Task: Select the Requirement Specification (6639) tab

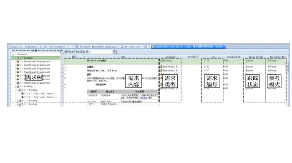Action: pos(188,47)
